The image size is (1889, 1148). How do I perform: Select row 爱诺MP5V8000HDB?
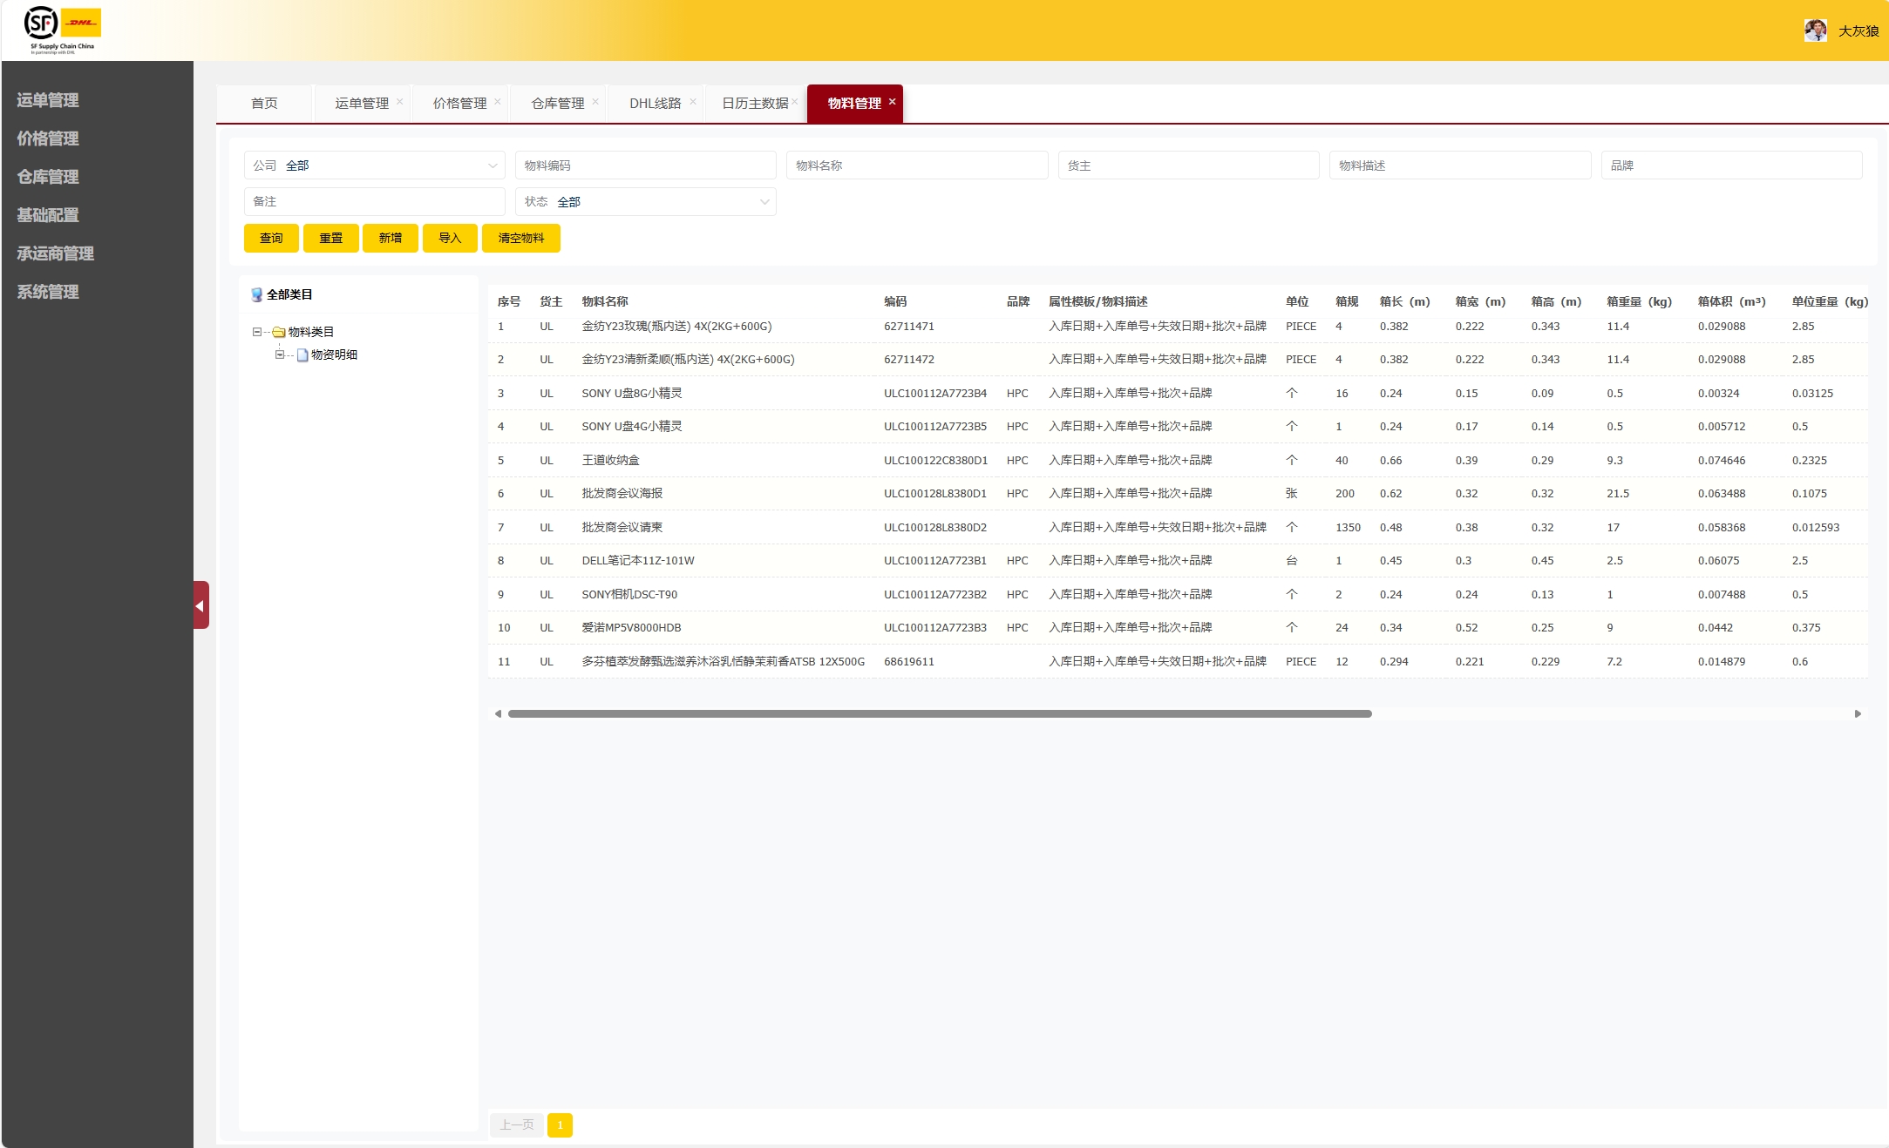1178,627
